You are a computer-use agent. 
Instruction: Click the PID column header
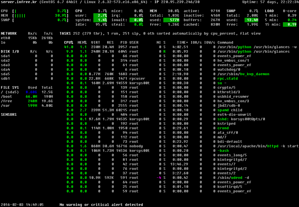[124, 43]
